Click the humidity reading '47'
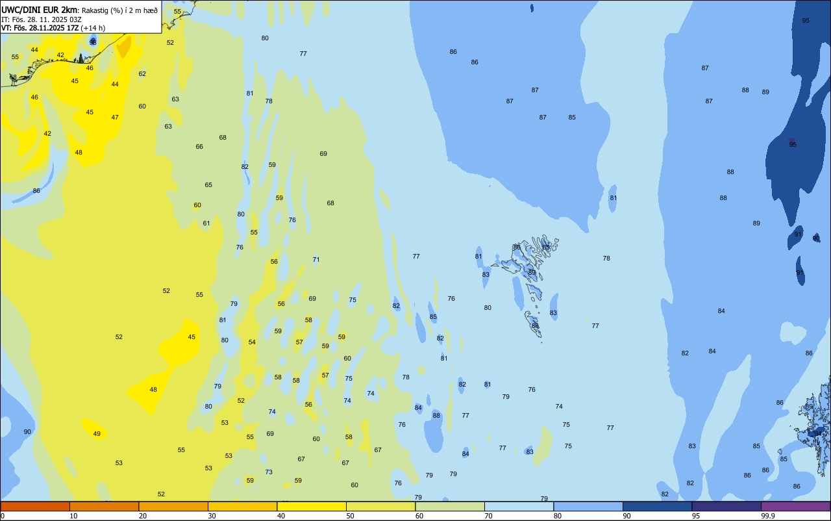This screenshot has width=831, height=521. coord(115,118)
